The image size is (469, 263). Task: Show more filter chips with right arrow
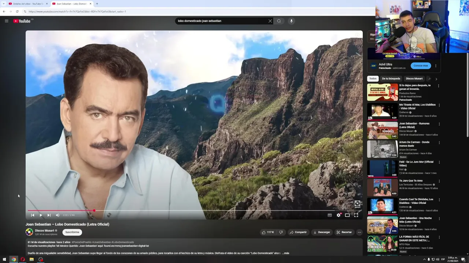tap(436, 79)
